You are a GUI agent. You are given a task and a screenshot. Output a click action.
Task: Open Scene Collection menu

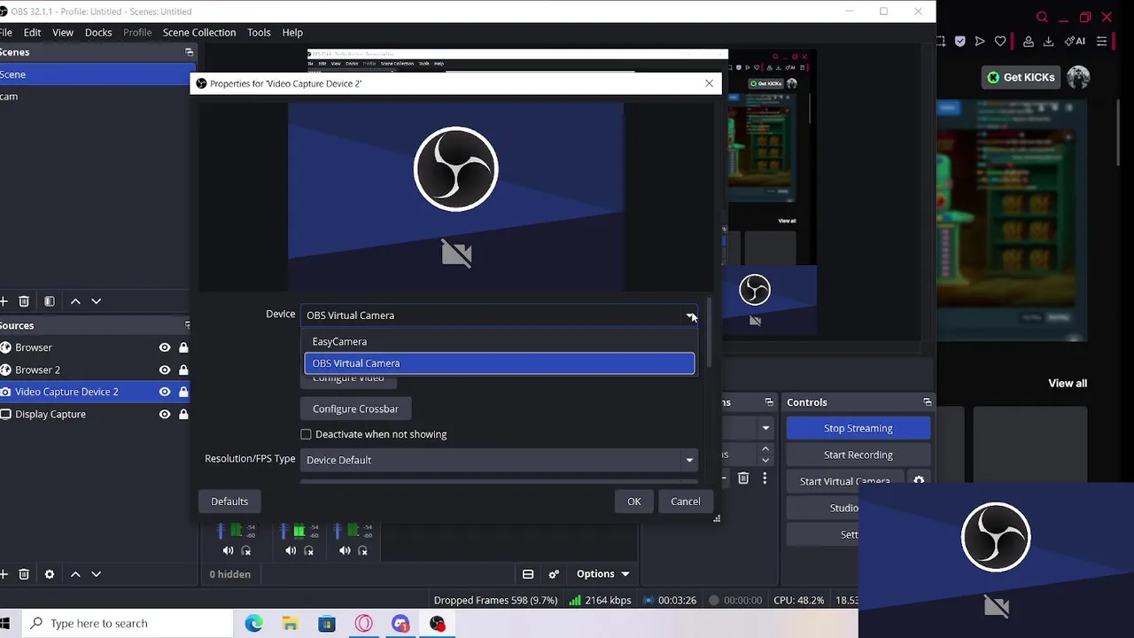point(199,33)
